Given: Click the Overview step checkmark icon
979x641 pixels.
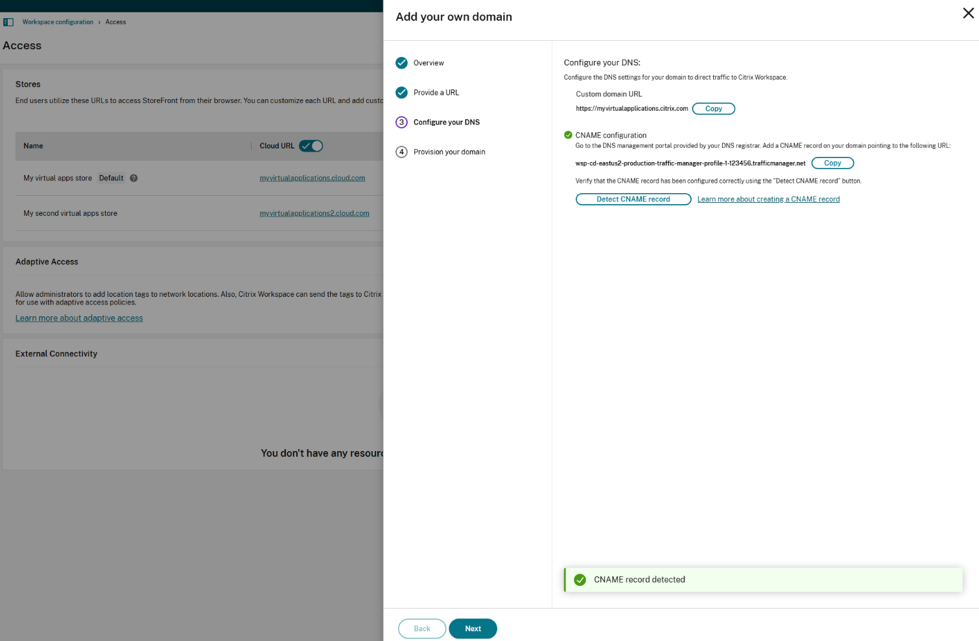Looking at the screenshot, I should coord(401,63).
